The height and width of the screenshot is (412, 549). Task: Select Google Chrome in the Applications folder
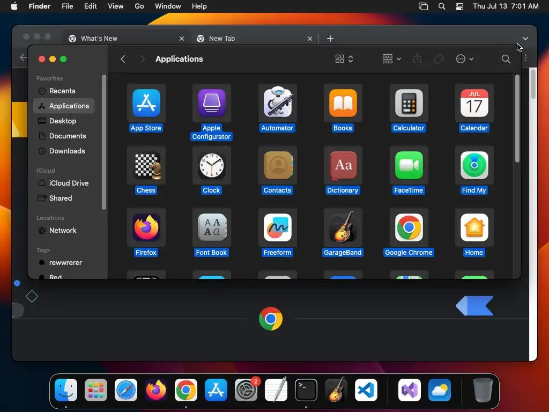[409, 227]
